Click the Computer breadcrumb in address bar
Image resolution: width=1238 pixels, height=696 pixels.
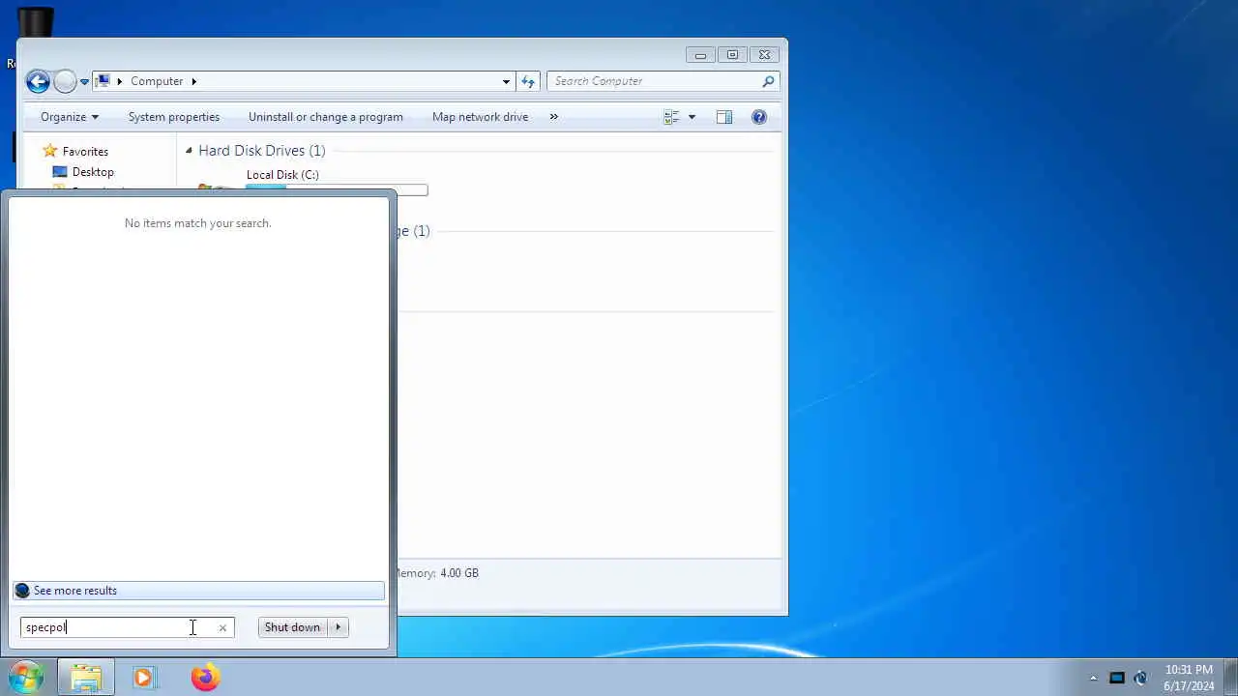coord(157,81)
